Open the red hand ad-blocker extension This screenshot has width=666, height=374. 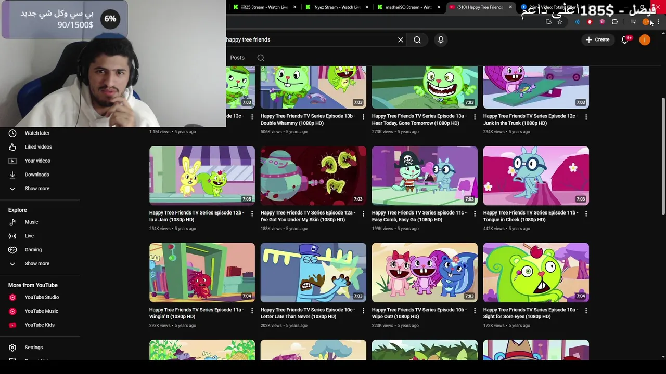[x=590, y=22]
